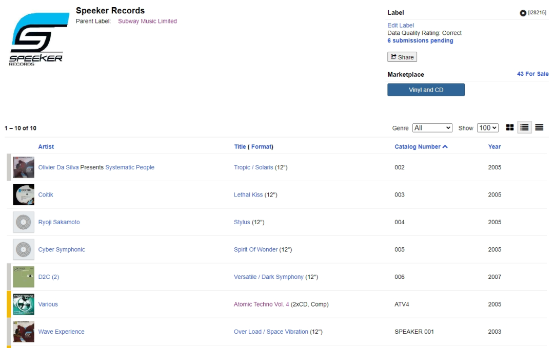Sort by Format header link

pos(261,147)
